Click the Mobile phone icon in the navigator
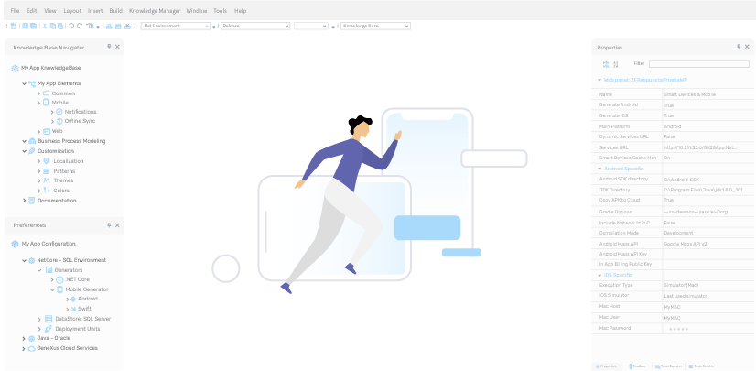This screenshot has width=756, height=371. point(47,103)
